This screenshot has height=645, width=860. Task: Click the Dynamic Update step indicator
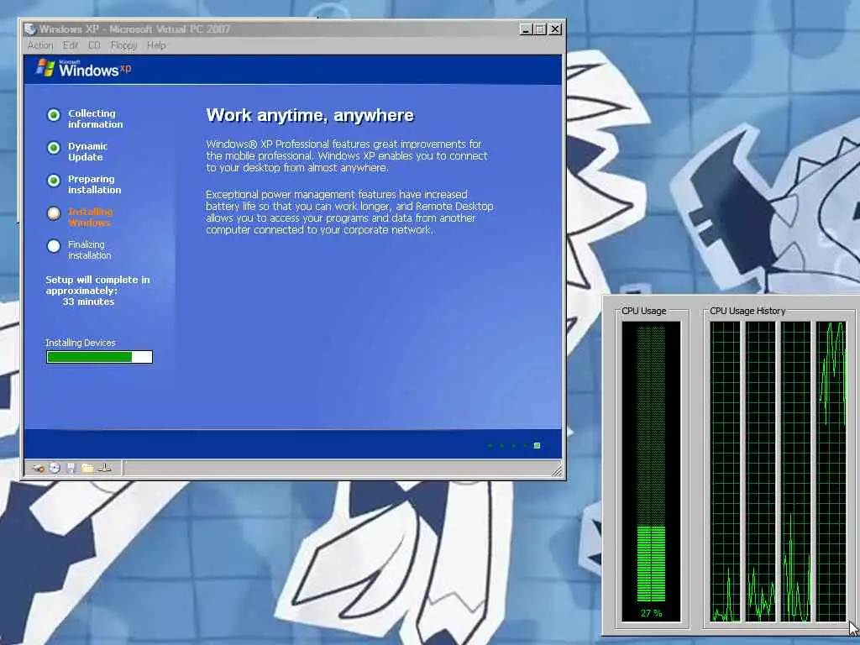tap(53, 148)
